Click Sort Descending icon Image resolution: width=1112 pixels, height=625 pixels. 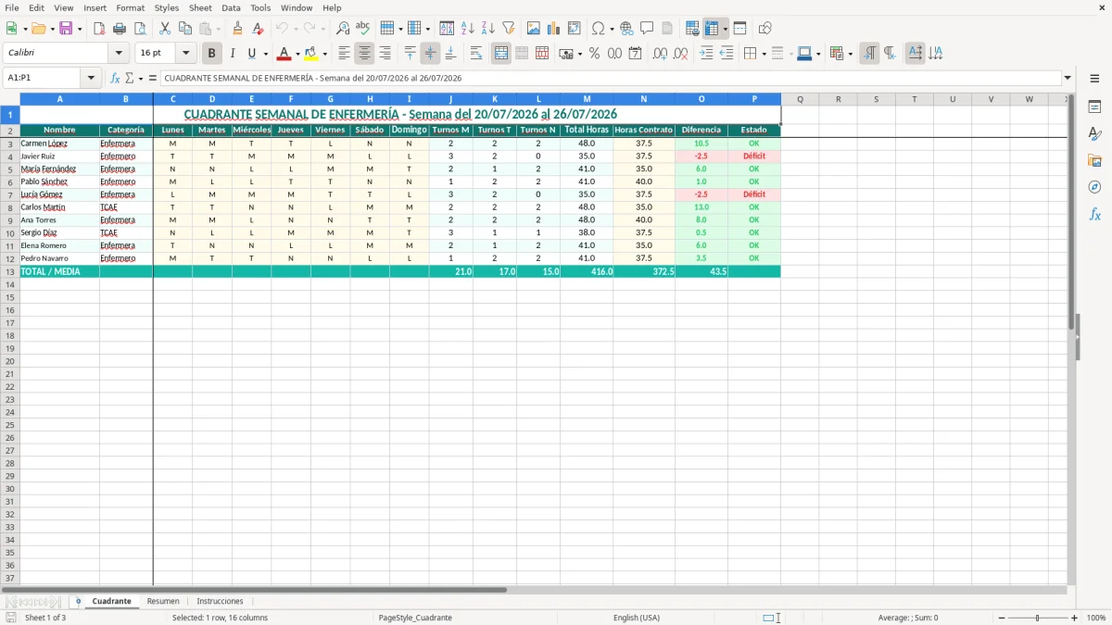tap(488, 29)
